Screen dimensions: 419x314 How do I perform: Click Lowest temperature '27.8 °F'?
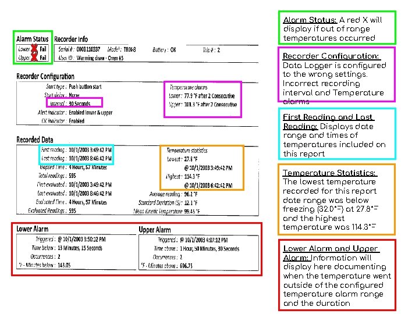tap(190, 159)
